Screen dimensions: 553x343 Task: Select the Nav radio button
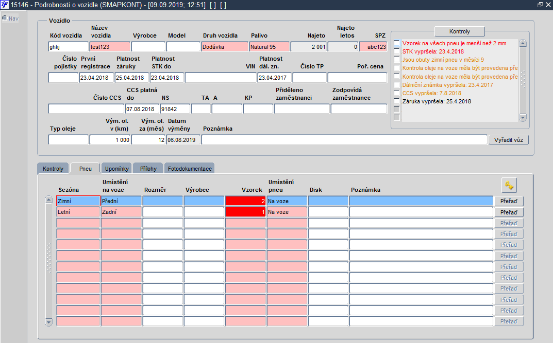pos(5,18)
